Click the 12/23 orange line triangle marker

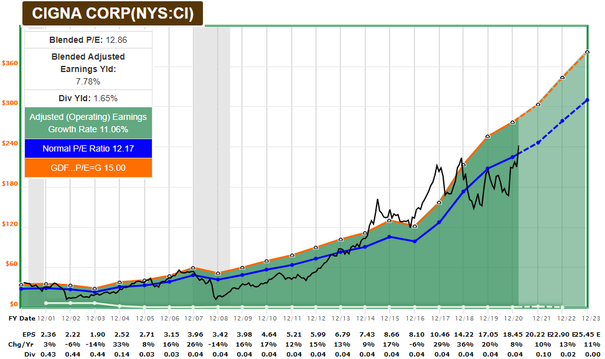pyautogui.click(x=587, y=52)
